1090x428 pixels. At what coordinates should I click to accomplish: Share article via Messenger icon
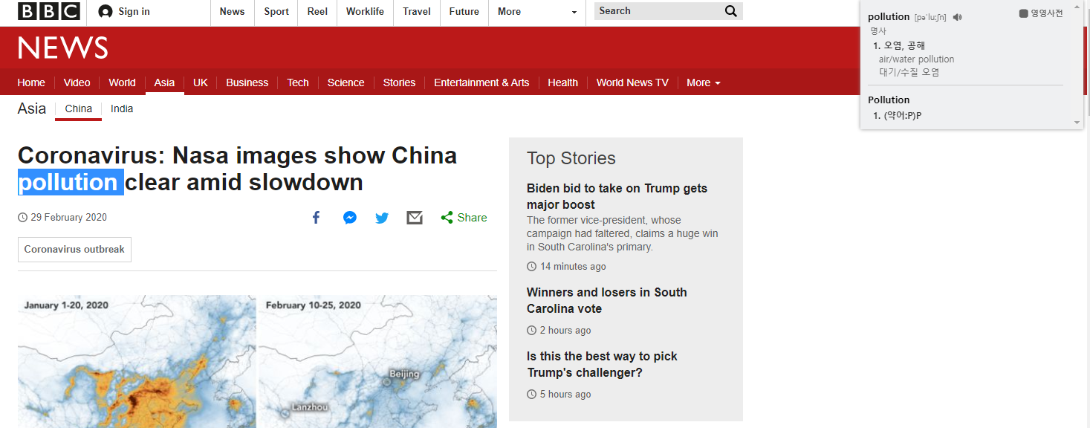(x=350, y=218)
